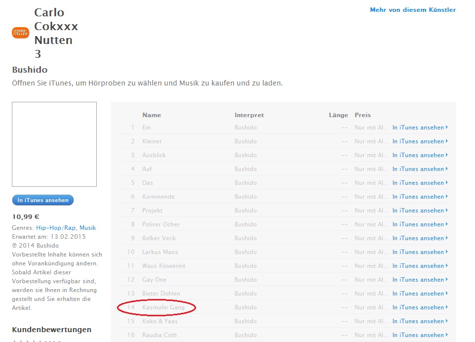Click Bushido interpret in the 'Ein' row
Screen dimensions: 475x342
pos(245,128)
